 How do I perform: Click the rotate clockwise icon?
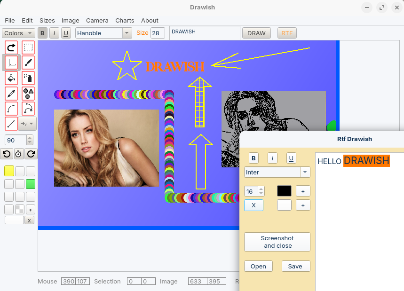(31, 154)
